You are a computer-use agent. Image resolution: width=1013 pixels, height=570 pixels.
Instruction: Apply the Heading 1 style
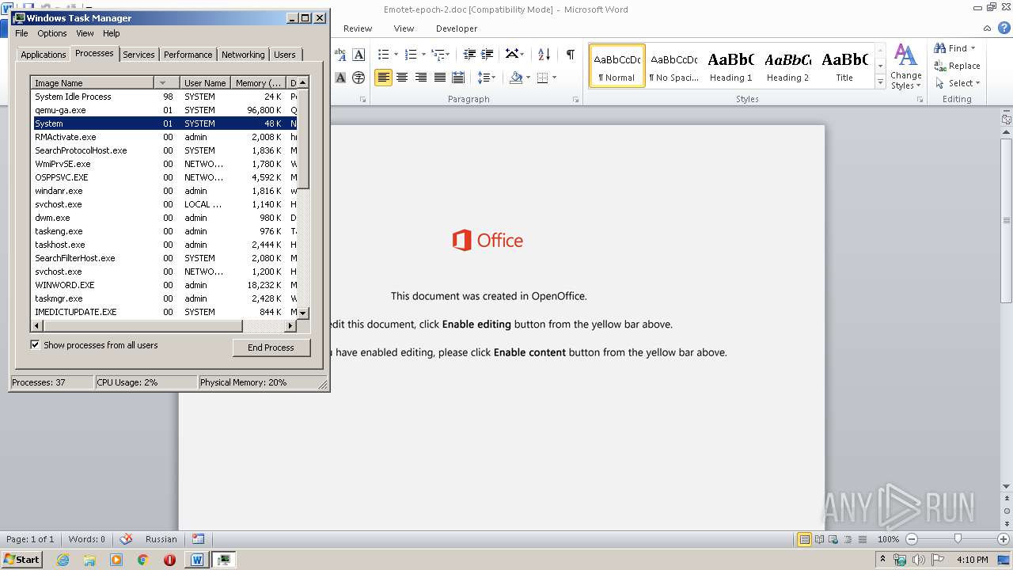pyautogui.click(x=730, y=66)
